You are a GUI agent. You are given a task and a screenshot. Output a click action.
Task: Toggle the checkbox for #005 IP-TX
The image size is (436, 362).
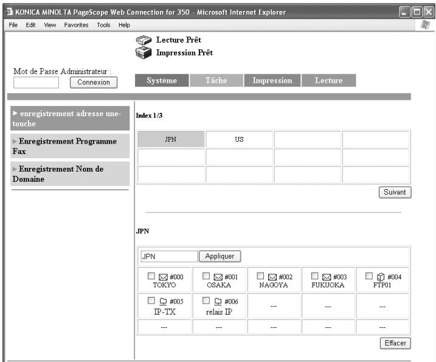pyautogui.click(x=151, y=300)
